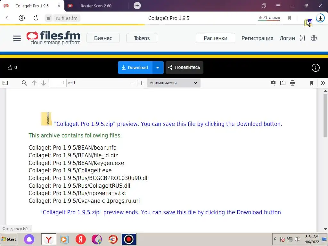Bookmark this page with the address bar bookmark icon
Screen dimensions: 328x246
point(289,18)
